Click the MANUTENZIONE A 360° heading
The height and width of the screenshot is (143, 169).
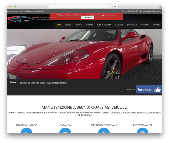[x=84, y=107]
